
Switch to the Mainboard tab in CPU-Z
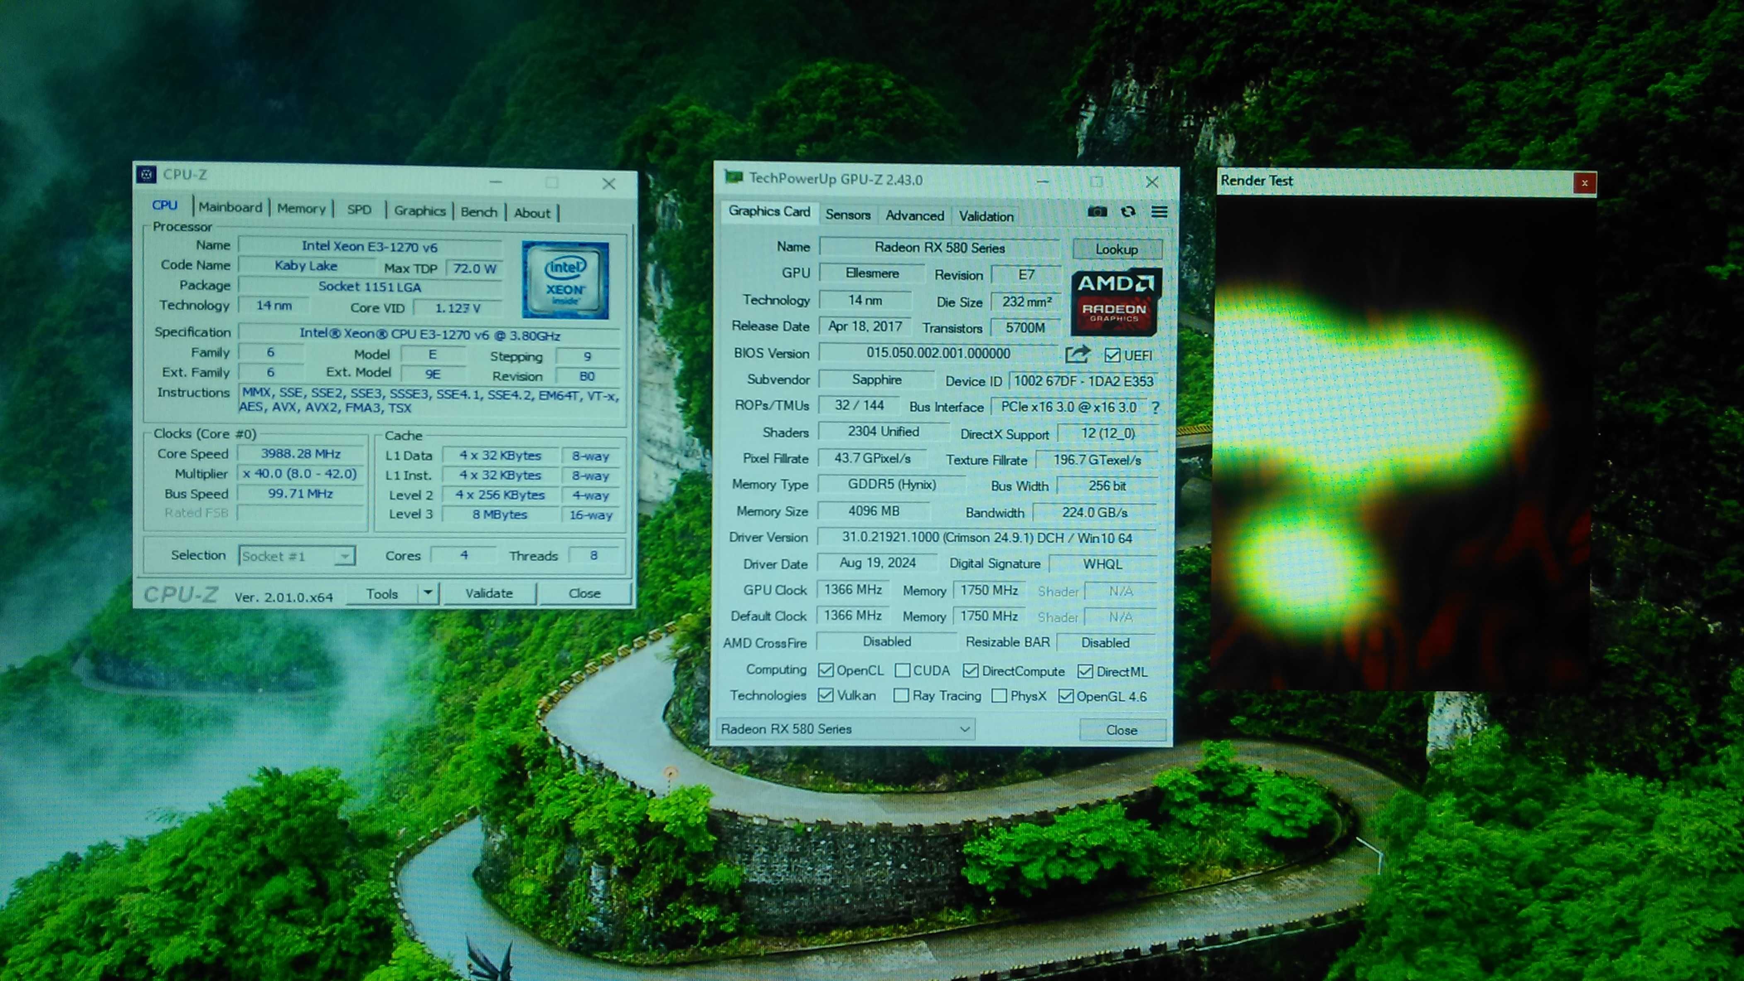[x=230, y=207]
